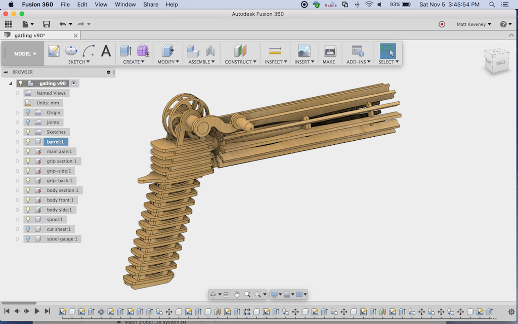Viewport: 518px width, 324px height.
Task: Click the Measure icon under Inspect
Action: point(275,51)
